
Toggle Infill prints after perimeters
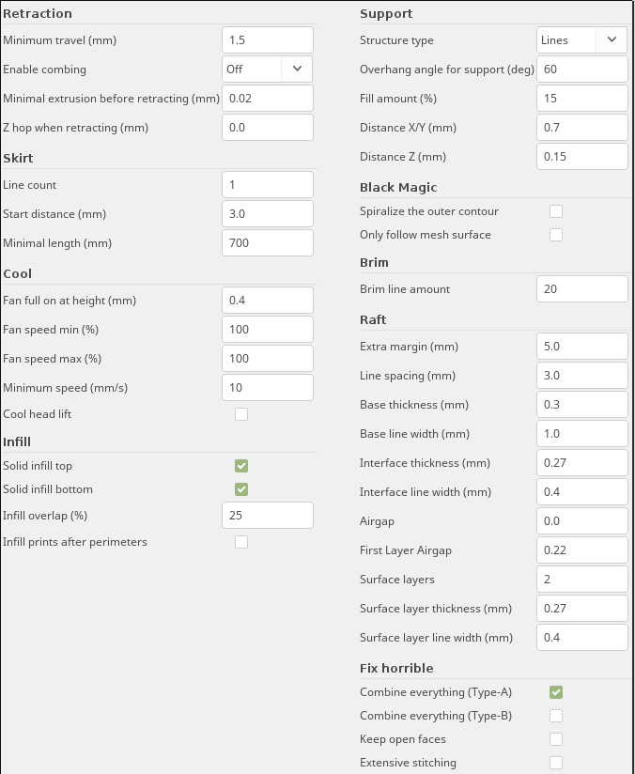pyautogui.click(x=241, y=542)
